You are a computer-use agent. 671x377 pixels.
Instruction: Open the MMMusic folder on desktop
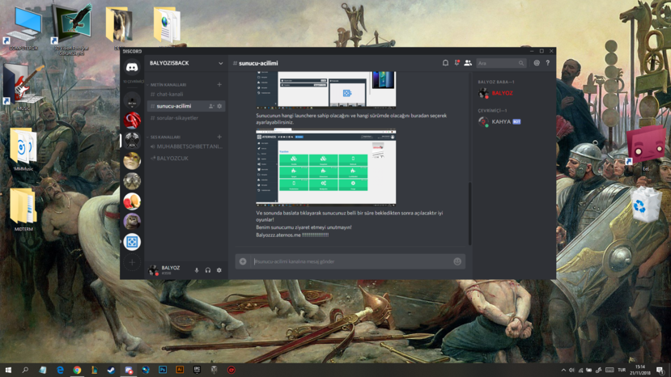click(x=23, y=150)
